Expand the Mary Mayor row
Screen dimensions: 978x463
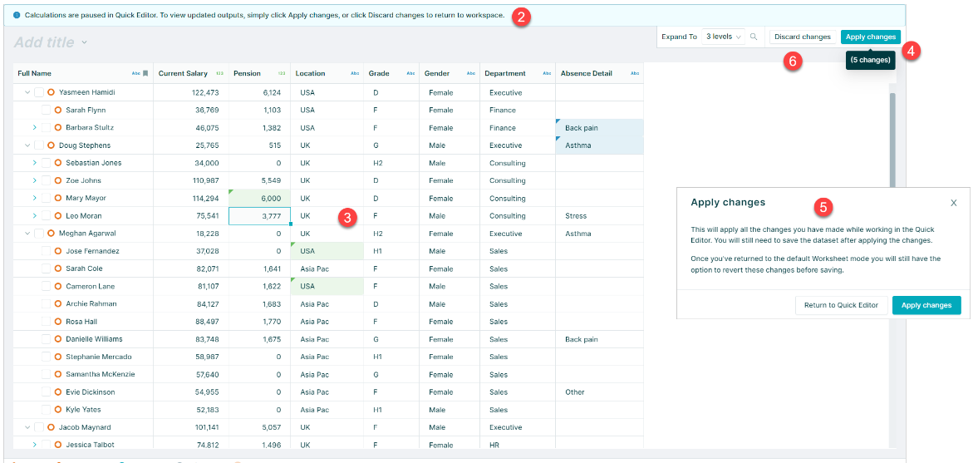(x=34, y=198)
